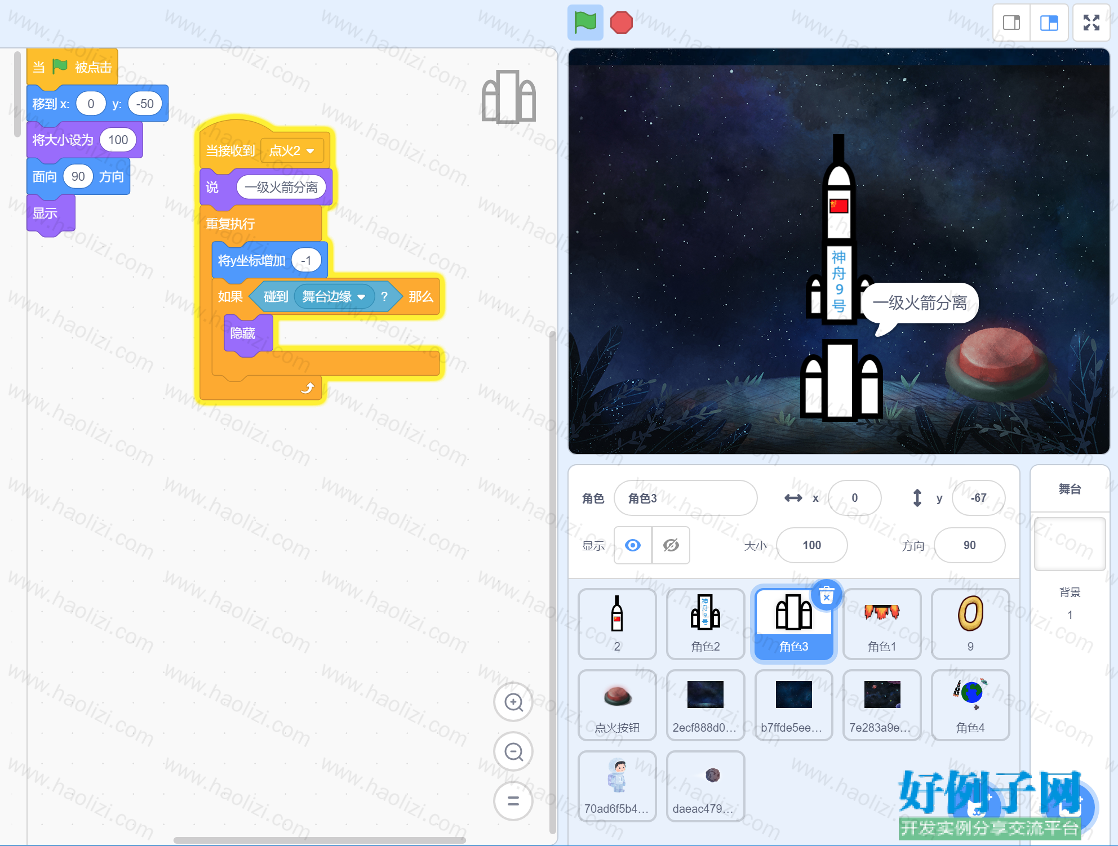Reset workspace zoom with equals button
1118x846 pixels.
pyautogui.click(x=513, y=800)
